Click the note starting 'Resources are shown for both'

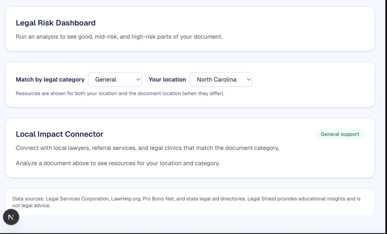(120, 93)
